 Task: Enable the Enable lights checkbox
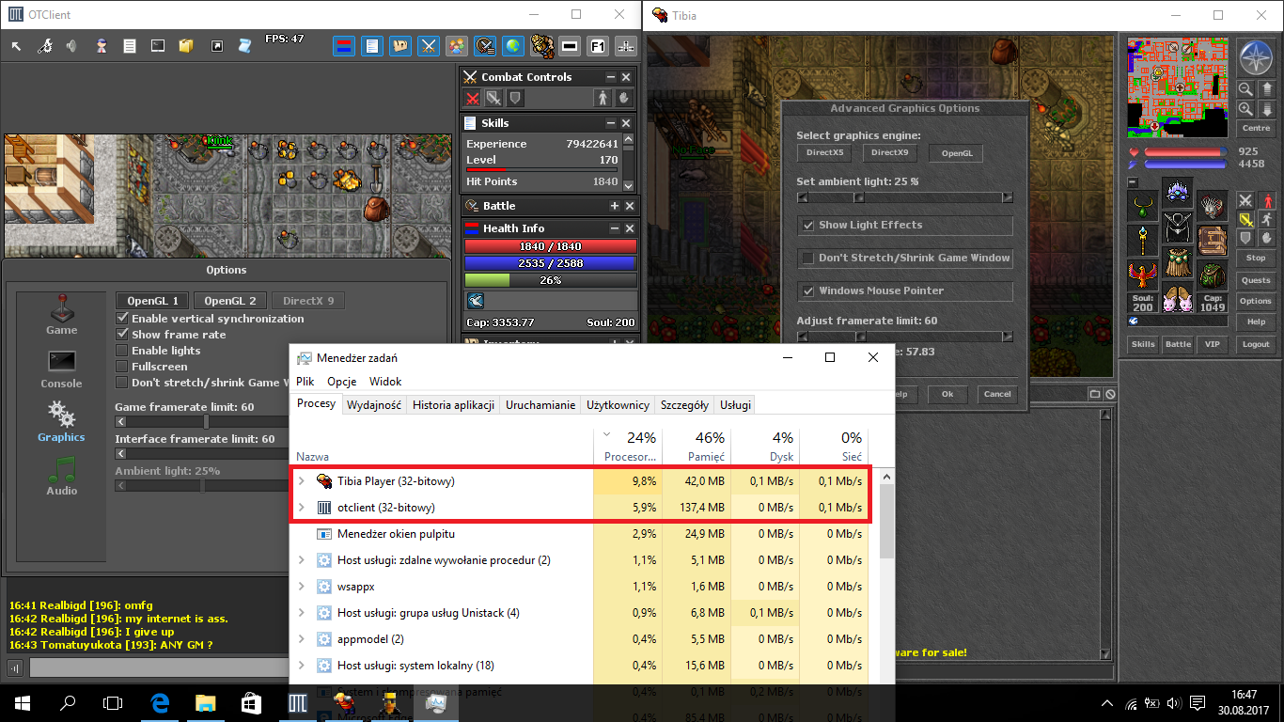pos(121,351)
